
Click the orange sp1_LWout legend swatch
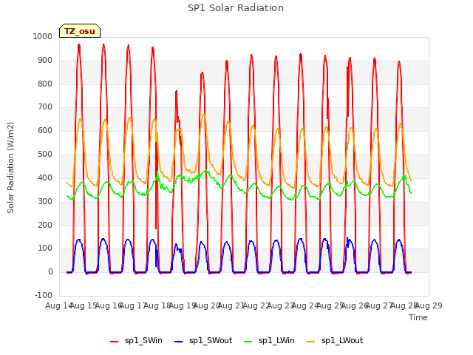310,342
